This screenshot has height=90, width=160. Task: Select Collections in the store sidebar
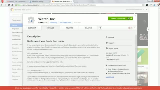(x=17, y=39)
